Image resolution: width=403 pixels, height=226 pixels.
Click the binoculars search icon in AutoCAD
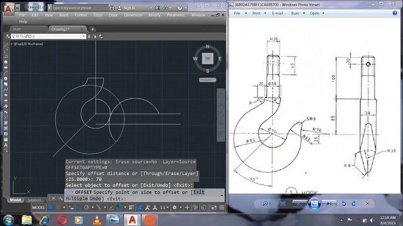(112, 8)
